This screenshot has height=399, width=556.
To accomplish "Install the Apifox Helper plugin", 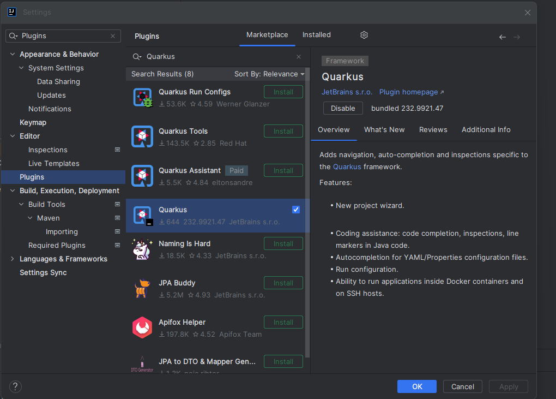I will [x=283, y=323].
